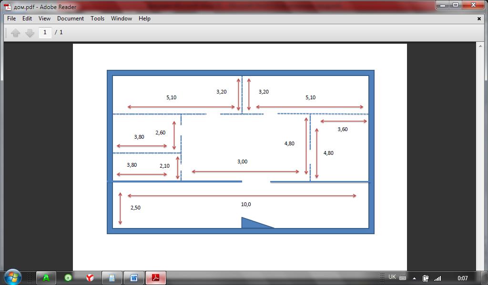Open the Edit menu
This screenshot has width=488, height=285.
27,19
